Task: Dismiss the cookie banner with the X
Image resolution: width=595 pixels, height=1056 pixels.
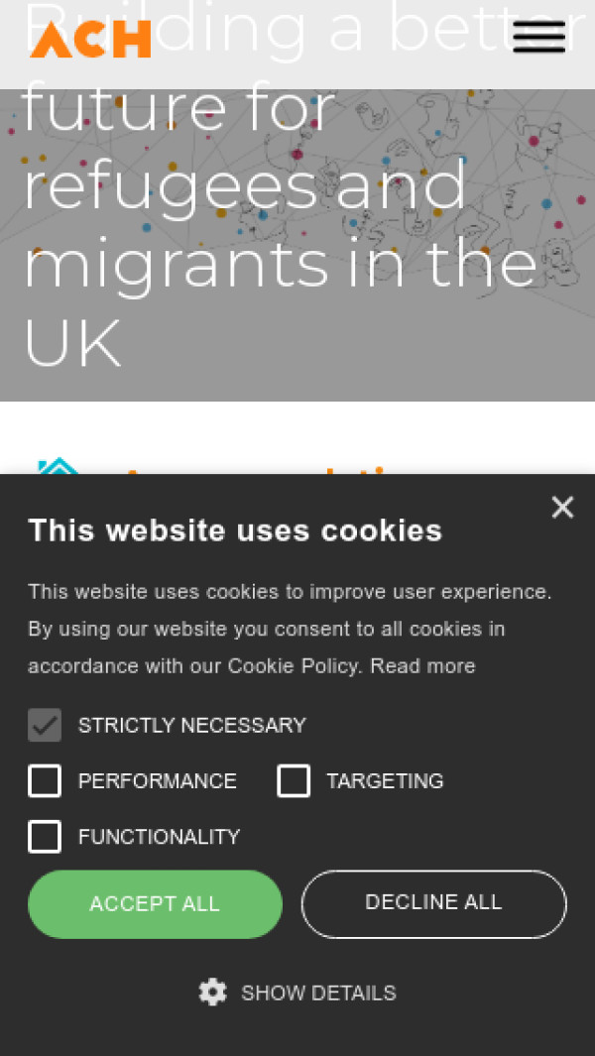Action: pos(562,508)
